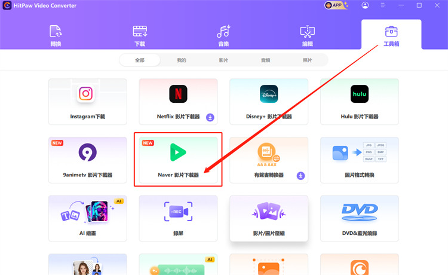Image resolution: width=448 pixels, height=275 pixels.
Task: Open Netflix 影片下載器 label
Action: tap(178, 117)
